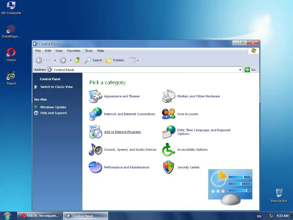Click the Up folder toolbar icon
This screenshot has height=220, width=293.
pyautogui.click(x=78, y=60)
